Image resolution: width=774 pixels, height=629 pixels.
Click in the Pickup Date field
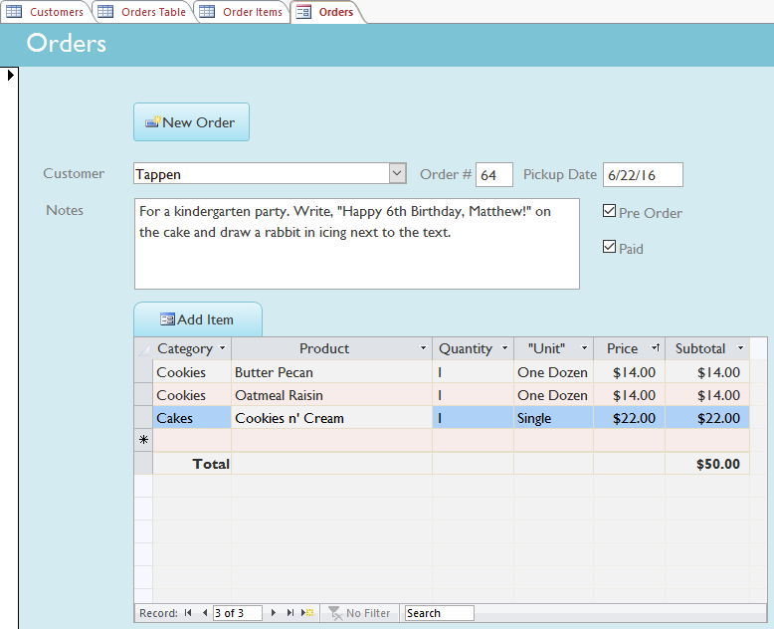pyautogui.click(x=643, y=175)
